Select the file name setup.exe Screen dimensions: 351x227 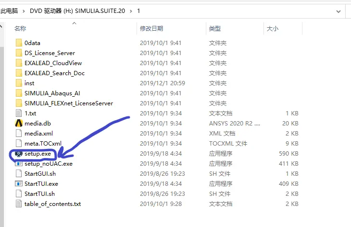pyautogui.click(x=38, y=154)
